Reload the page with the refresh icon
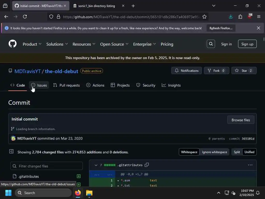 click(x=25, y=17)
